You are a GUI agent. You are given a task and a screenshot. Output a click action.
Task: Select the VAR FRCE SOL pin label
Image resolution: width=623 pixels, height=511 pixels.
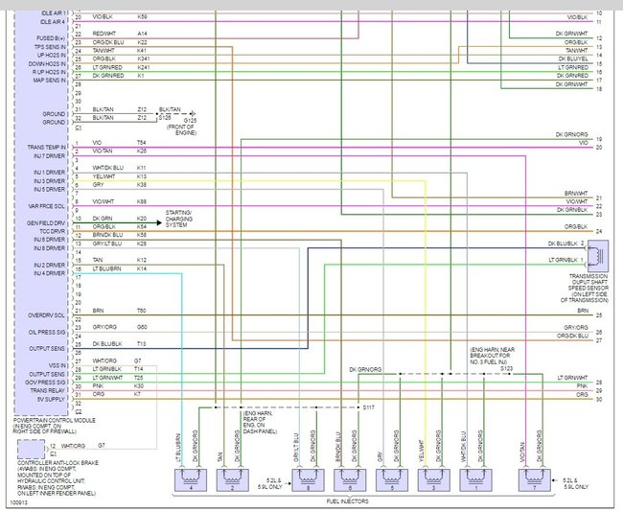coord(47,206)
